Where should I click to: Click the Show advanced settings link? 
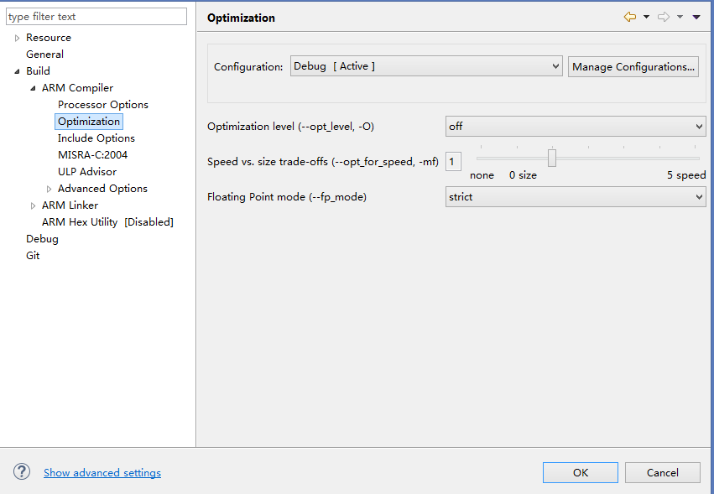click(x=102, y=473)
